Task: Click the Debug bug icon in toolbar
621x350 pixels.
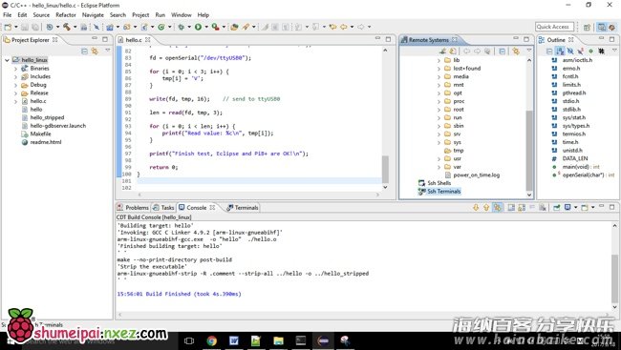Action: pos(182,27)
